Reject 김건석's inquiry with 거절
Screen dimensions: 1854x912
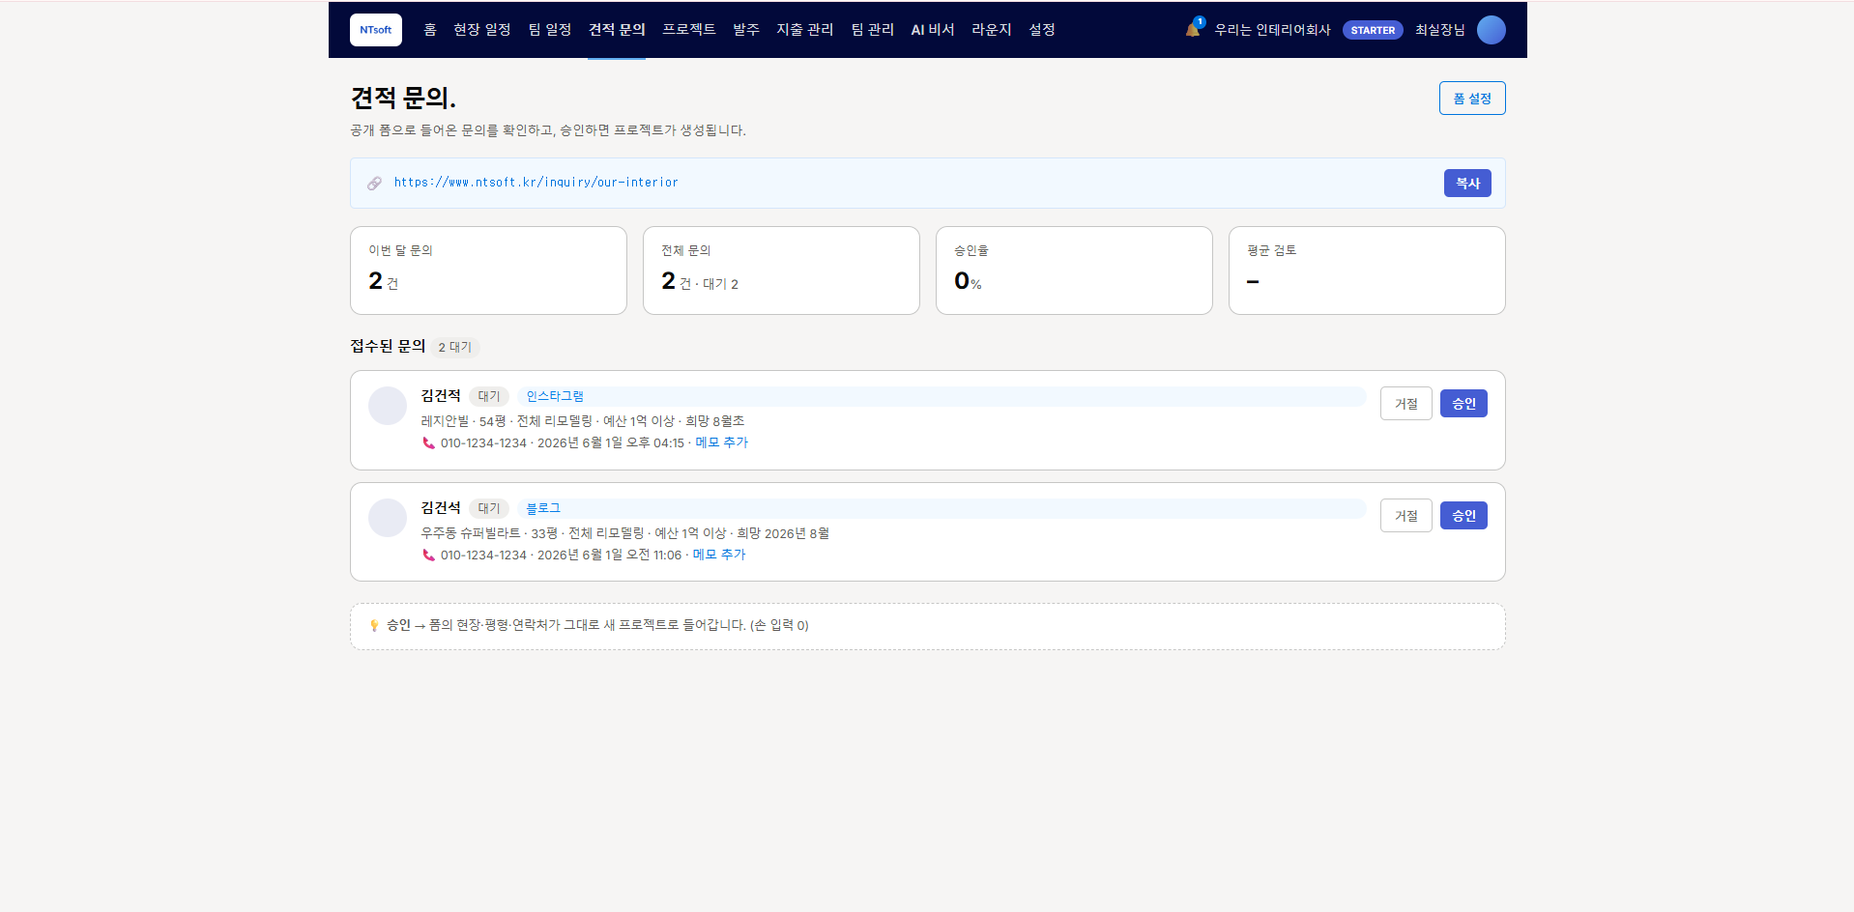coord(1406,516)
